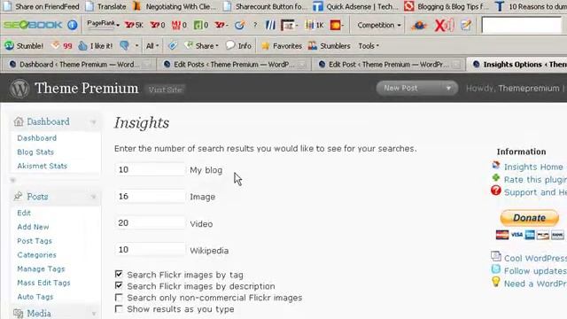This screenshot has width=567, height=319.
Task: Click the notepad with pencil icon
Action: [x=466, y=25]
